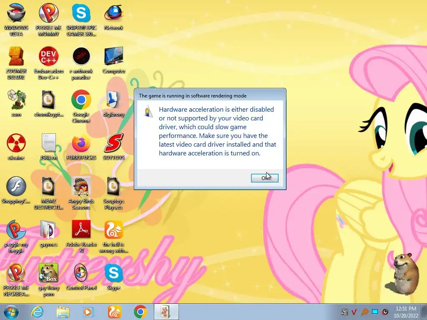The image size is (427, 320).
Task: Launch Skype from the bottom-row desktop icon
Action: pyautogui.click(x=113, y=277)
